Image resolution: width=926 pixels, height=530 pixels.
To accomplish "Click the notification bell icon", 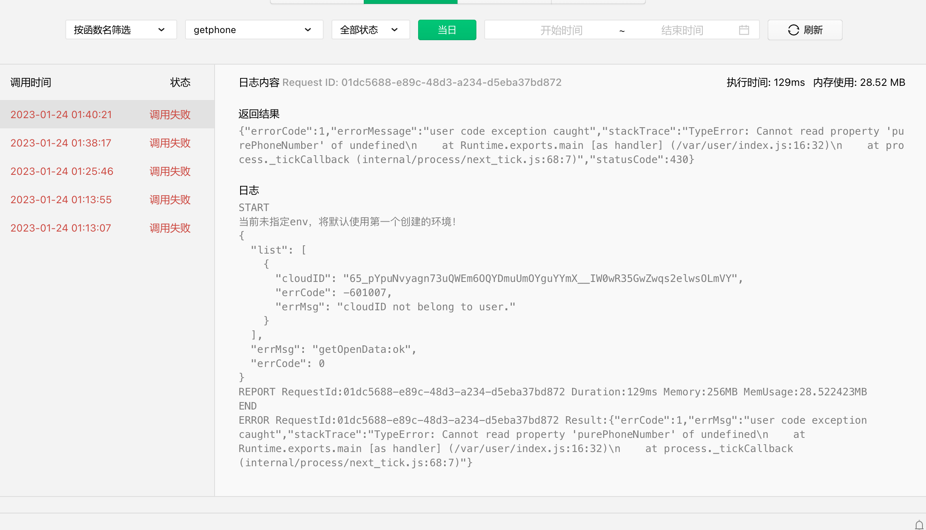I will pyautogui.click(x=919, y=525).
